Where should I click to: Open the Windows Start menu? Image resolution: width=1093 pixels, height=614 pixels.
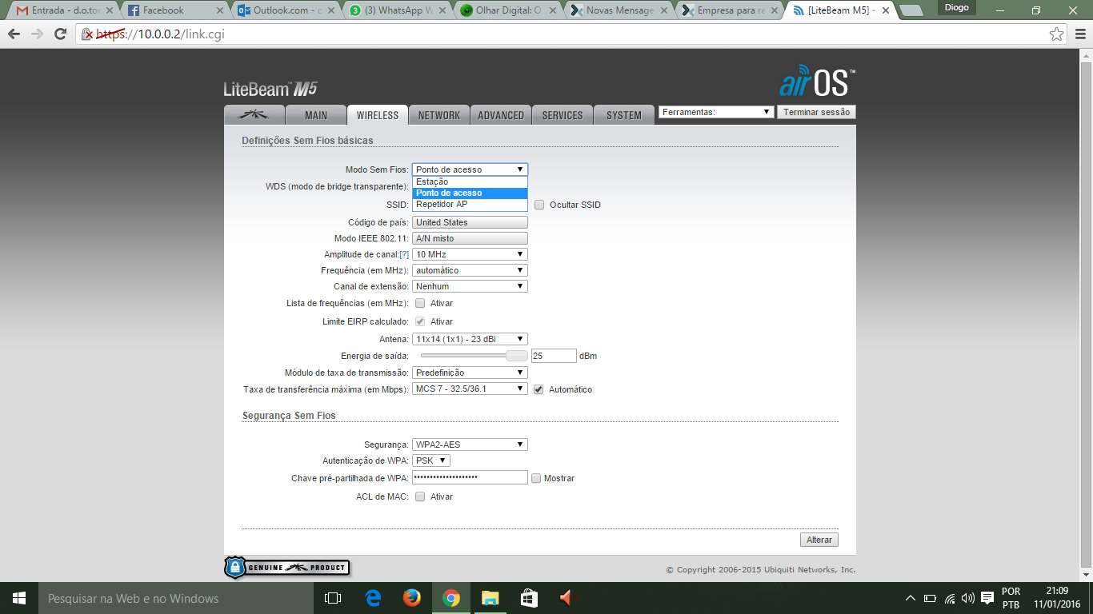[19, 598]
